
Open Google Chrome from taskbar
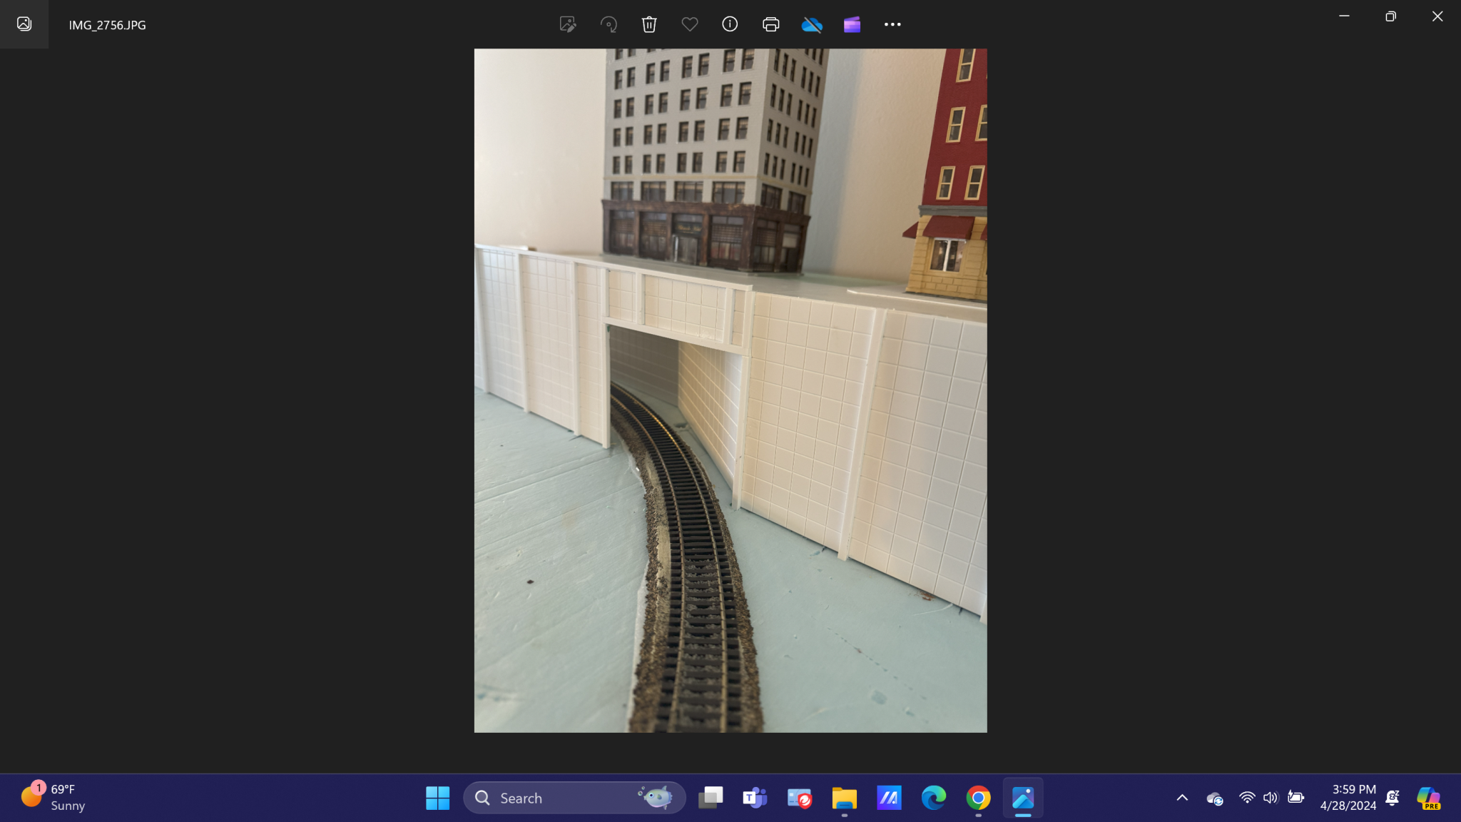[978, 798]
